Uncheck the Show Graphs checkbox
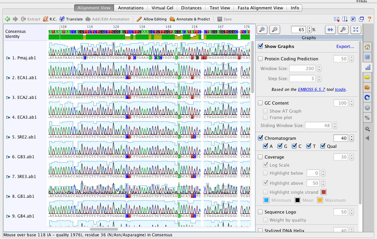Screen dimensions: 377x239 point(260,46)
